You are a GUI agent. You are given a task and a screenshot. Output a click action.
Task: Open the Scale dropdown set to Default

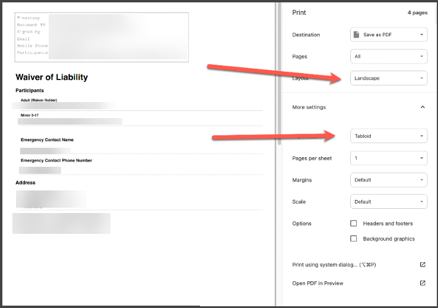pos(389,202)
